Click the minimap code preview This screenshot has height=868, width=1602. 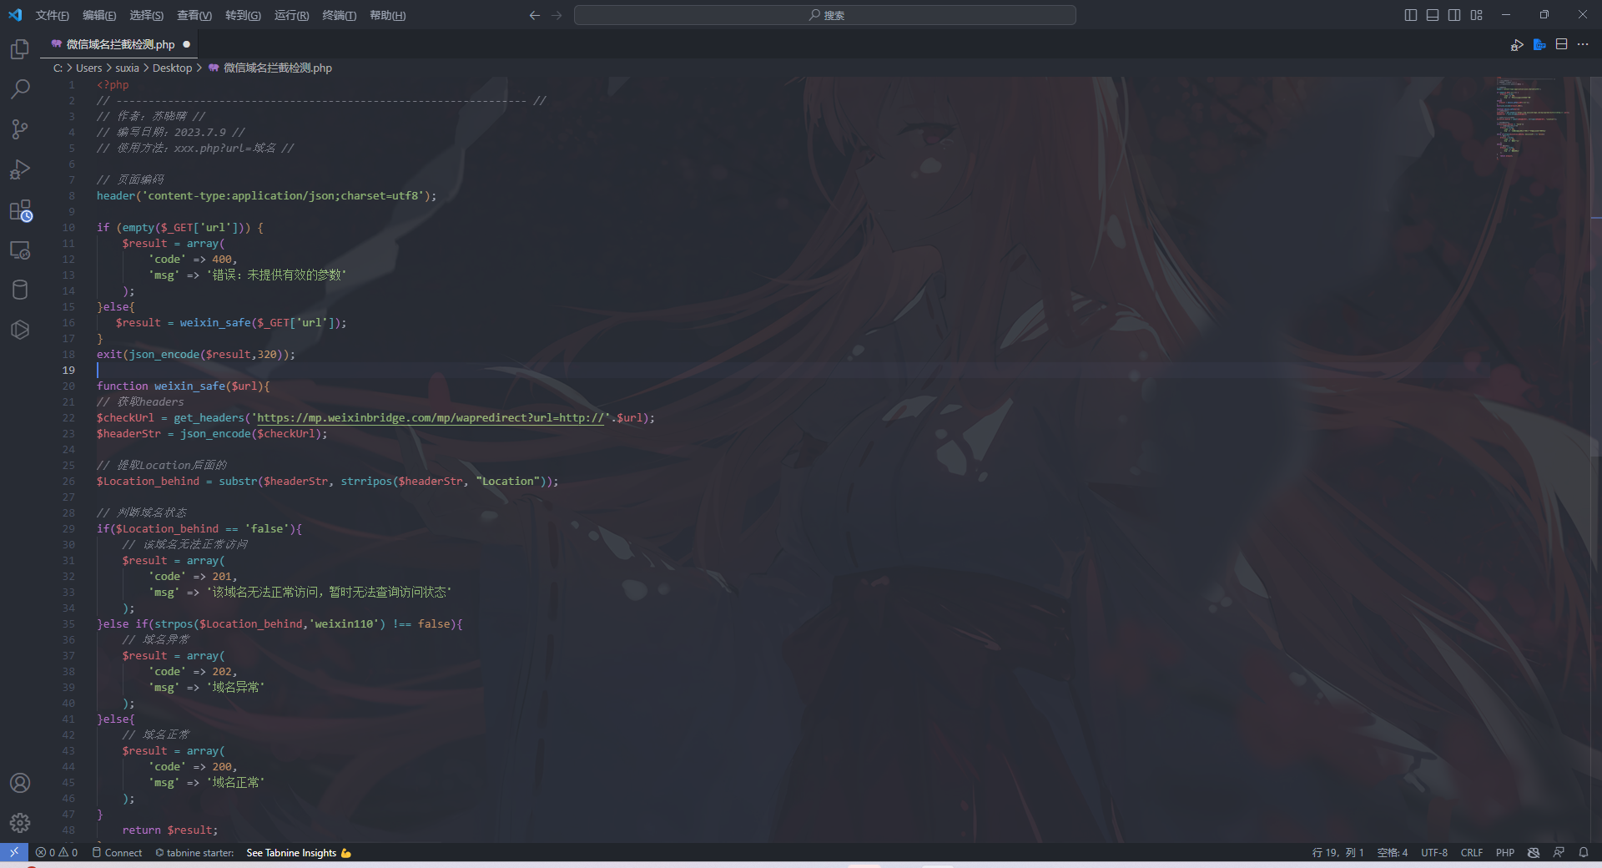pyautogui.click(x=1527, y=117)
